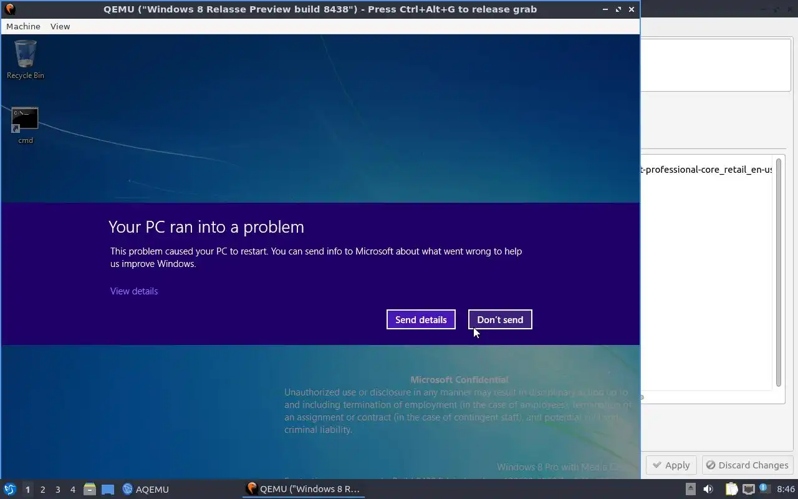
Task: Open the View details link
Action: (x=134, y=291)
